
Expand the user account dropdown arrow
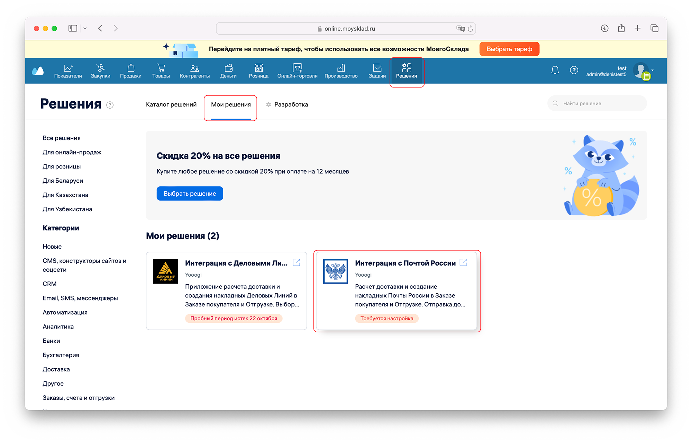(x=653, y=70)
